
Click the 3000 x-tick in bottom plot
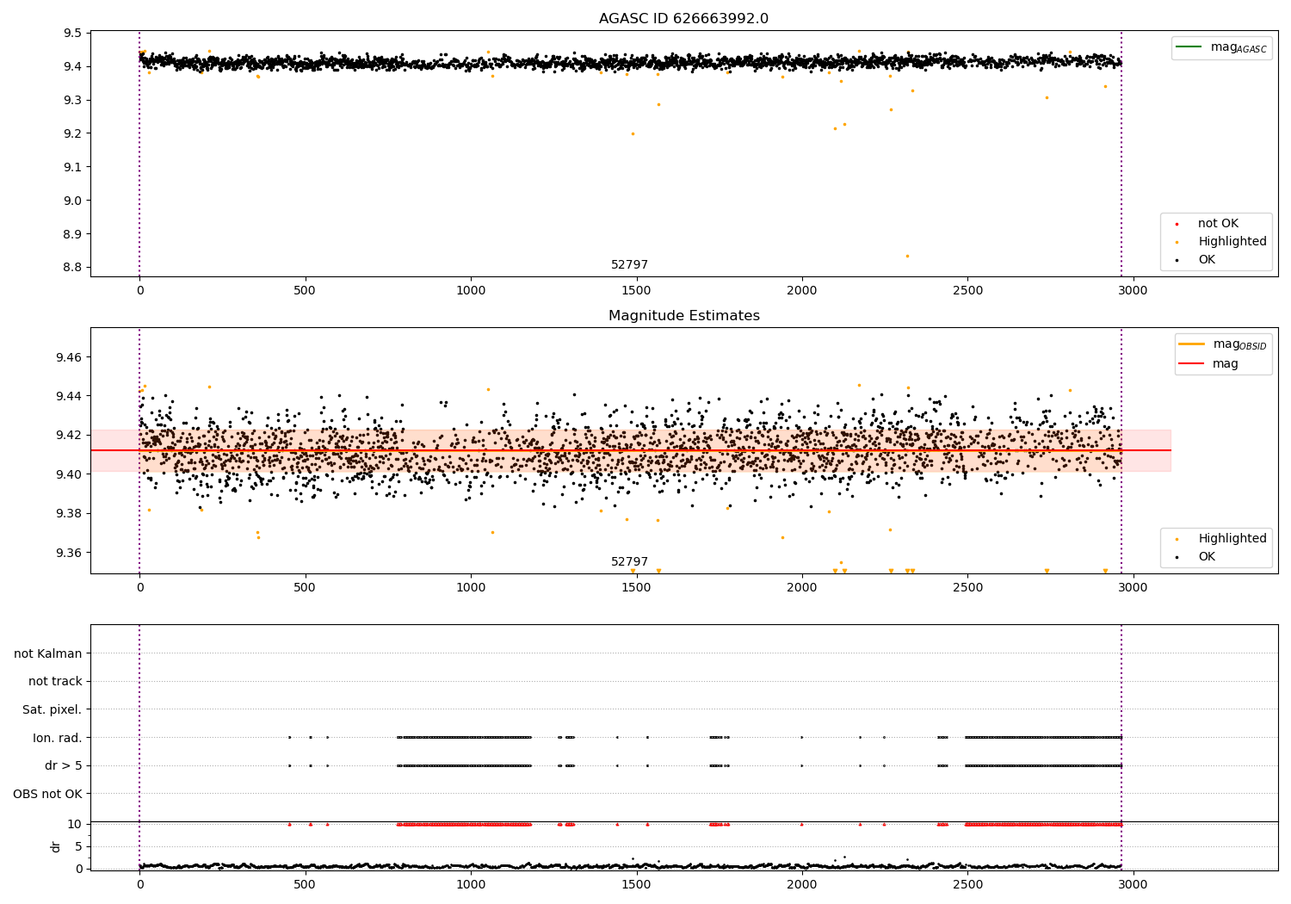[x=1133, y=884]
